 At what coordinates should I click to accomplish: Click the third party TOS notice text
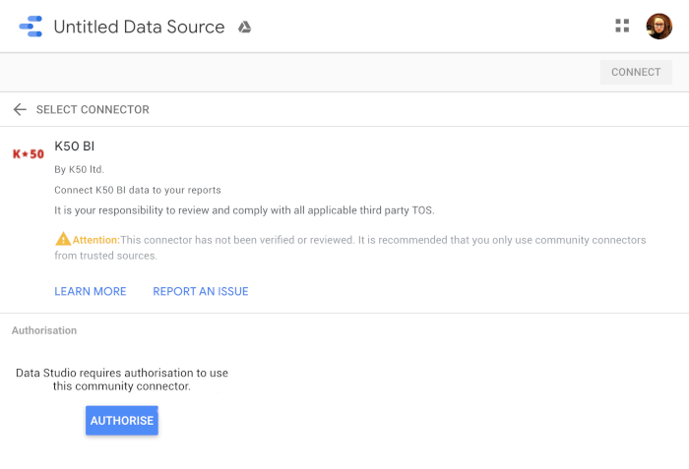coord(244,210)
